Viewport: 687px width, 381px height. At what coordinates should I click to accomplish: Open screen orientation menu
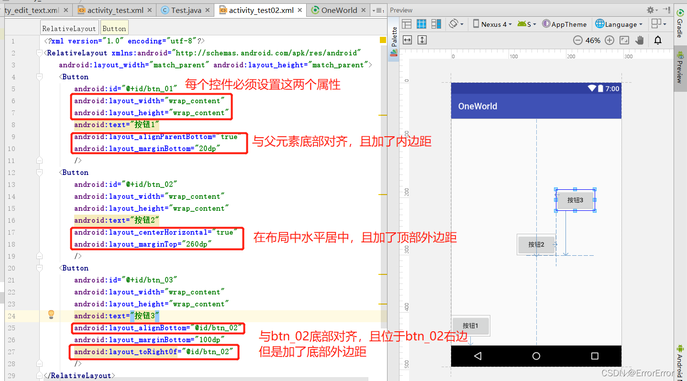pyautogui.click(x=456, y=24)
